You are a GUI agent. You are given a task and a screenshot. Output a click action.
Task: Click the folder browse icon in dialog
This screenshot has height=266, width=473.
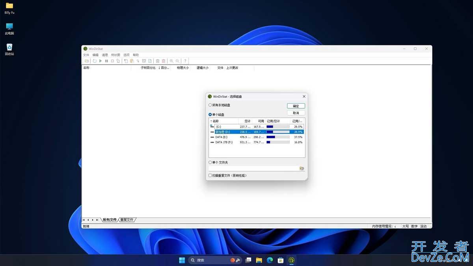[302, 168]
